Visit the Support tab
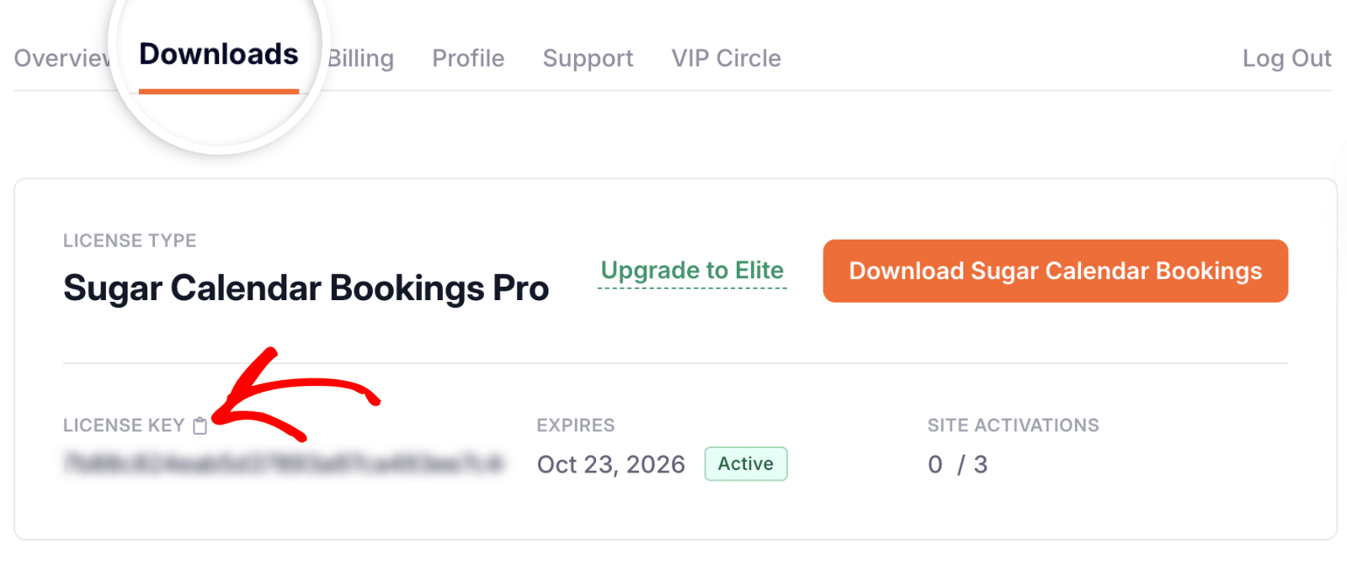Viewport: 1347px width, 565px height. [588, 59]
